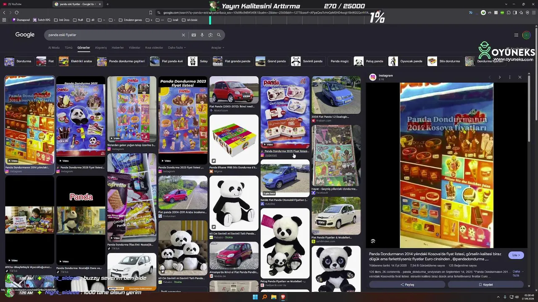
Task: Filter results by the 'Stix dondurma' chip
Action: tap(444, 61)
